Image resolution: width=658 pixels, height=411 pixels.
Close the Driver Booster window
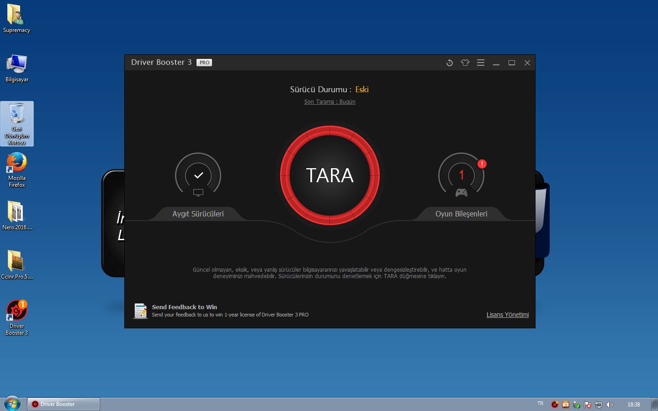[527, 63]
